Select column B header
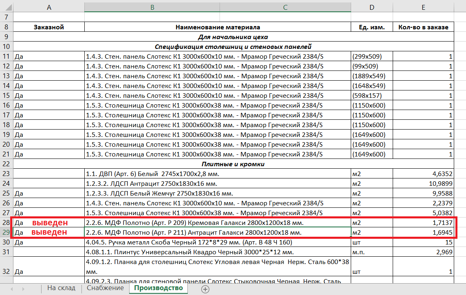The height and width of the screenshot is (295, 466). pos(152,7)
